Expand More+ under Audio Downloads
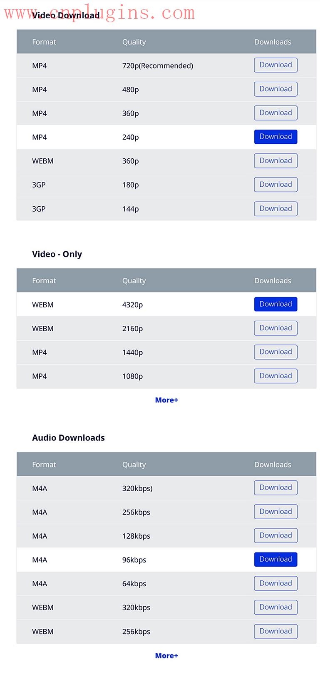The width and height of the screenshot is (333, 675). tap(166, 656)
